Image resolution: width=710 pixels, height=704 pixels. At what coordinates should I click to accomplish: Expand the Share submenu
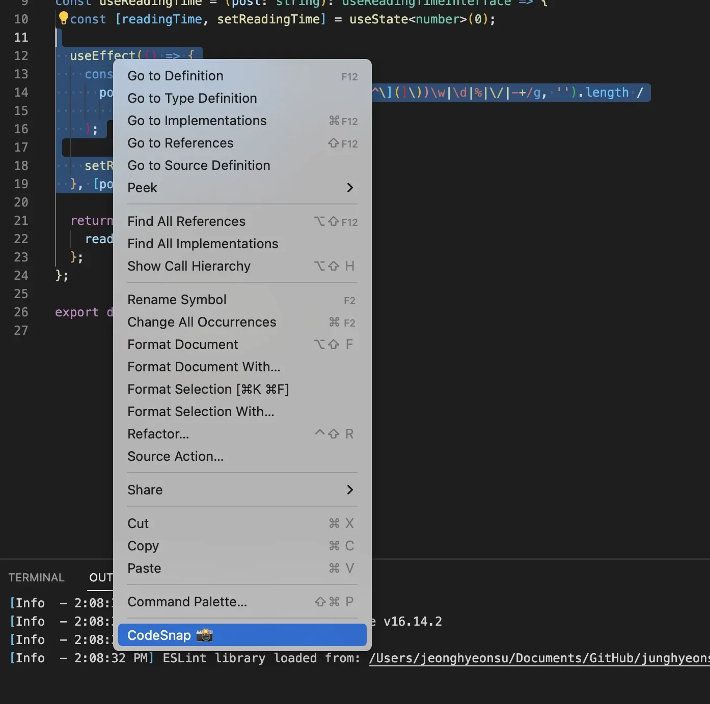point(350,490)
